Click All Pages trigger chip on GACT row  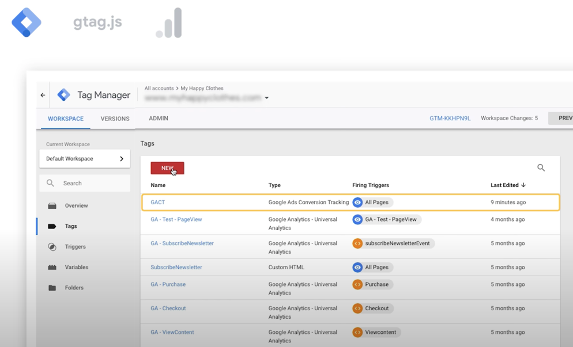point(373,202)
